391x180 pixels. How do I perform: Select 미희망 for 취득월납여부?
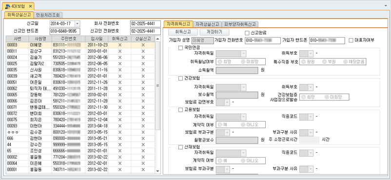[243, 61]
